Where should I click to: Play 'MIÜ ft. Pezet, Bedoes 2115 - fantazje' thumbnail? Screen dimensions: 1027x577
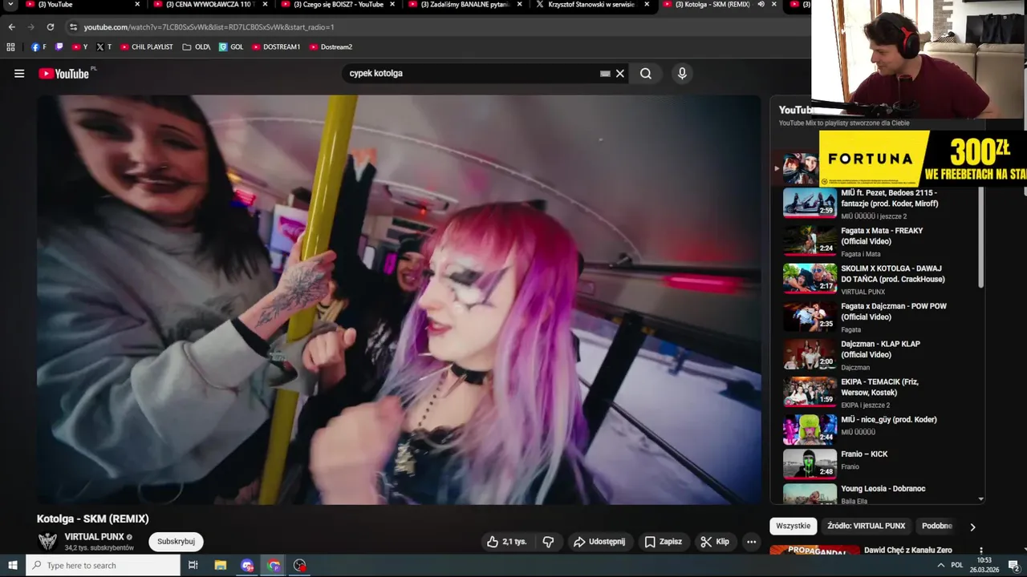click(x=810, y=204)
